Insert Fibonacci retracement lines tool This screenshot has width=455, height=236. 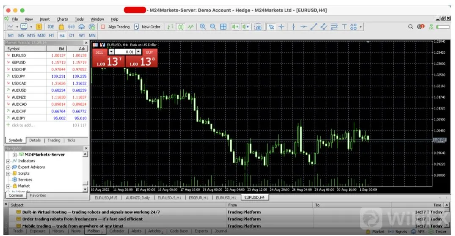334,27
